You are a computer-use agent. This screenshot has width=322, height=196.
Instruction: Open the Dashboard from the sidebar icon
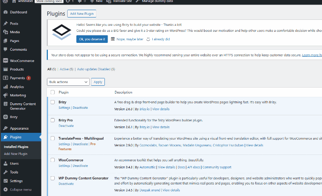(x=5, y=12)
